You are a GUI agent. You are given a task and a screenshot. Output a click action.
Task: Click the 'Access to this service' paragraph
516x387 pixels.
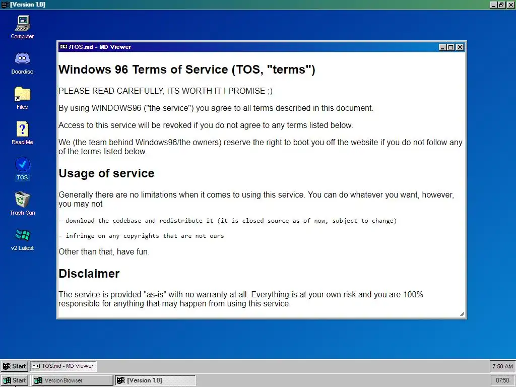coord(206,125)
